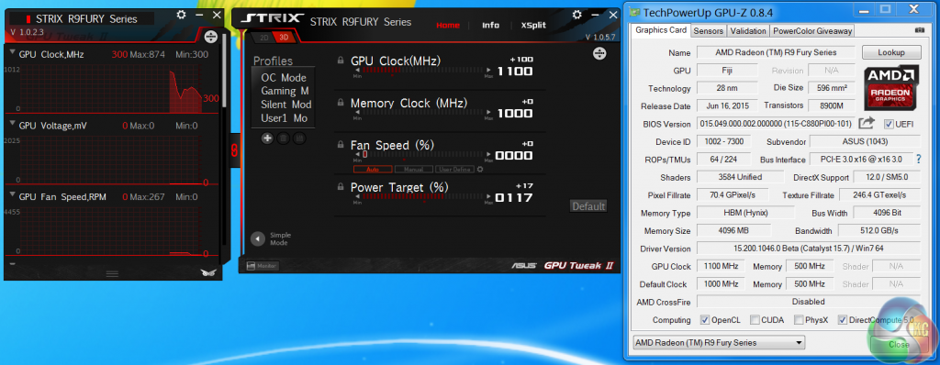This screenshot has width=940, height=365.
Task: Open GPU Tweak II settings gear
Action: click(x=576, y=15)
